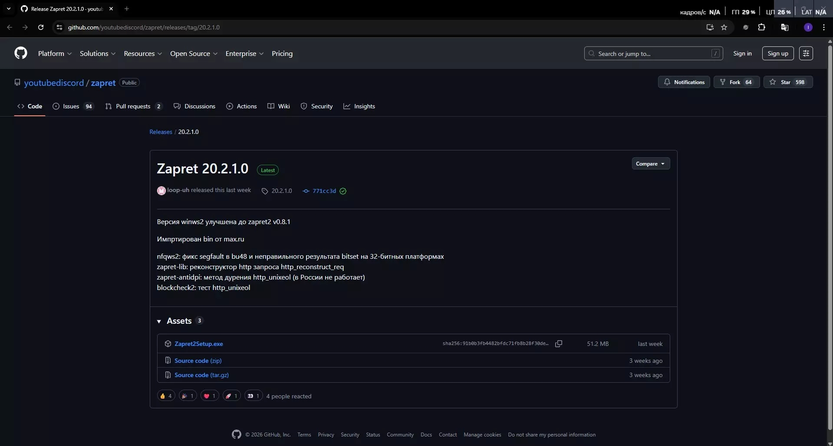Switch to the Issues tab
Image resolution: width=833 pixels, height=446 pixels.
[72, 107]
